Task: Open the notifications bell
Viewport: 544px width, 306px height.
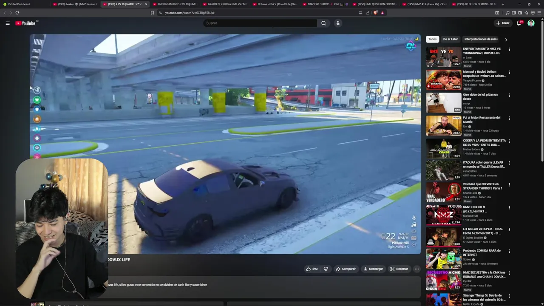Action: (x=519, y=23)
